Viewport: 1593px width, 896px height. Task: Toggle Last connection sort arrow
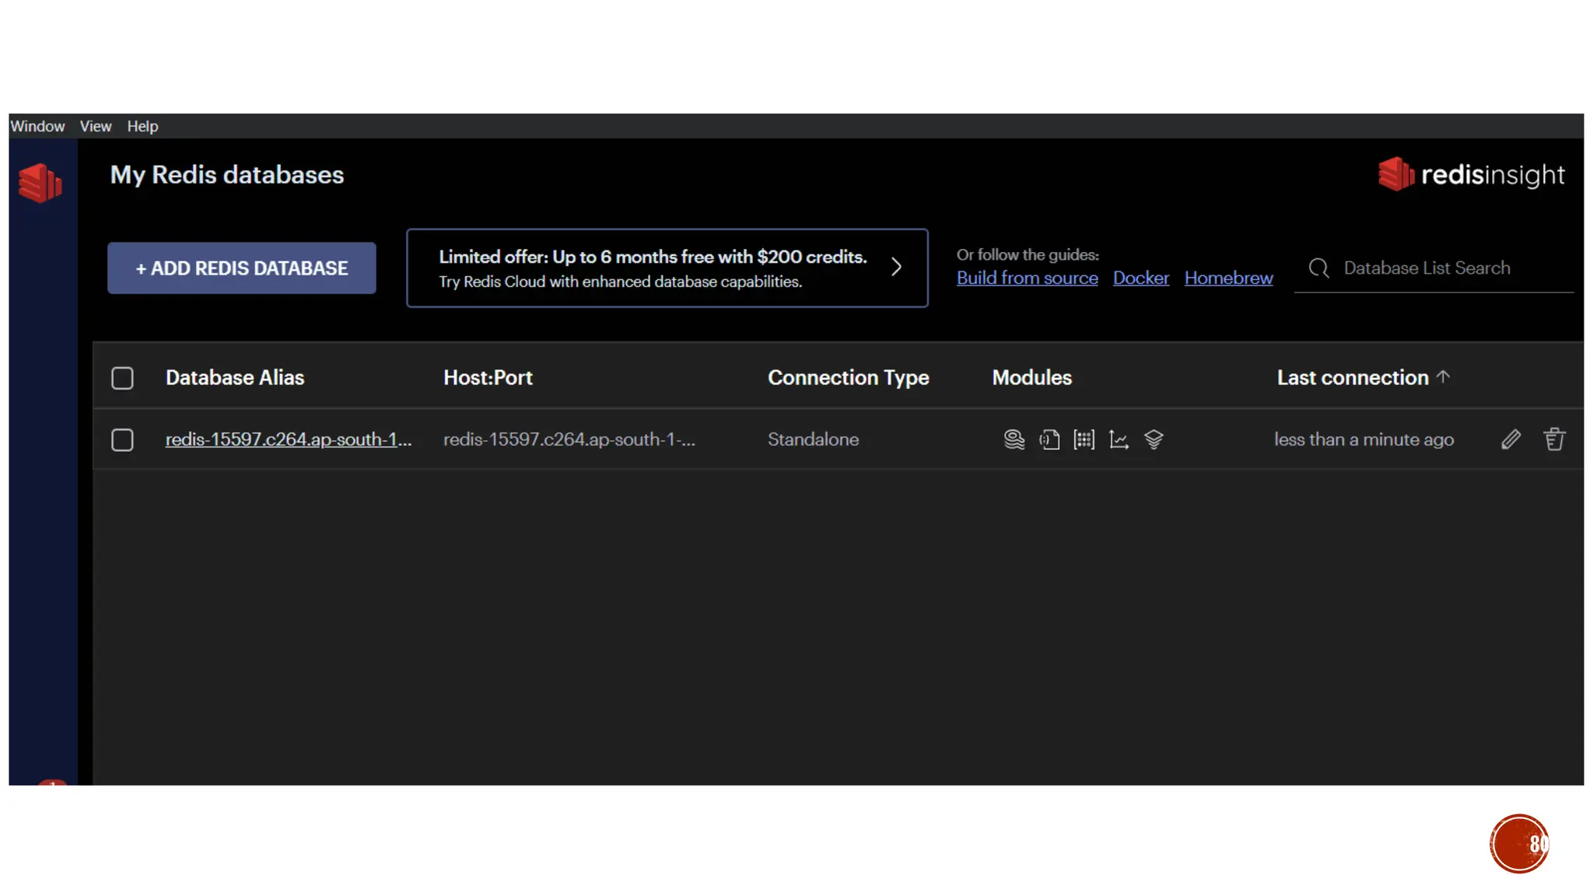tap(1444, 377)
